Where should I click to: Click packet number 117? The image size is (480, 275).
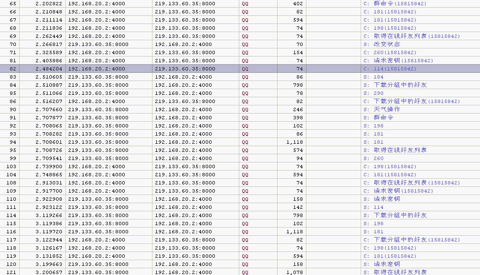point(12,240)
